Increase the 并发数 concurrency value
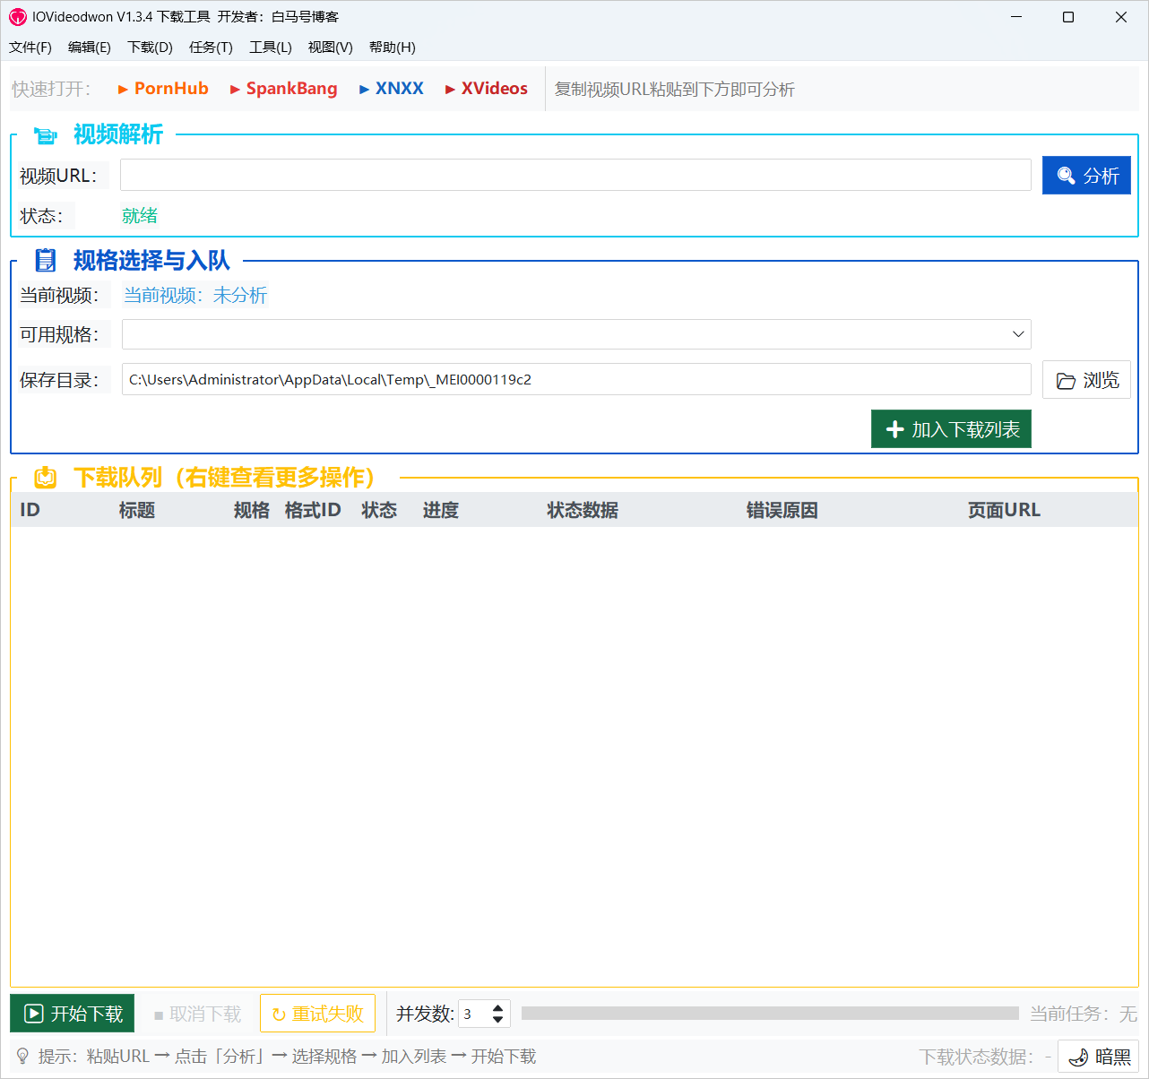Image resolution: width=1149 pixels, height=1079 pixels. pos(498,1007)
